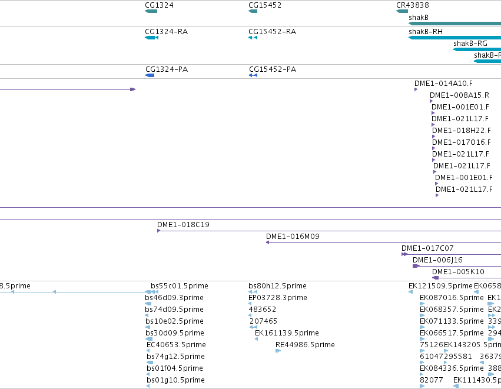Open the DME1-018H22.F label
501x389 pixels.
pyautogui.click(x=462, y=130)
